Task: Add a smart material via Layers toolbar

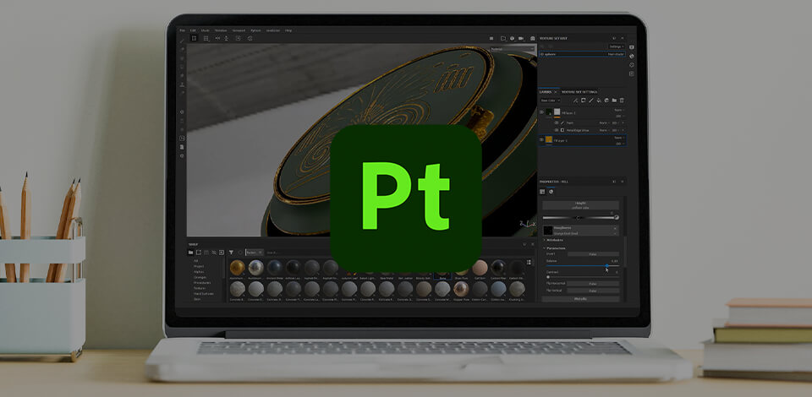Action: coord(606,101)
